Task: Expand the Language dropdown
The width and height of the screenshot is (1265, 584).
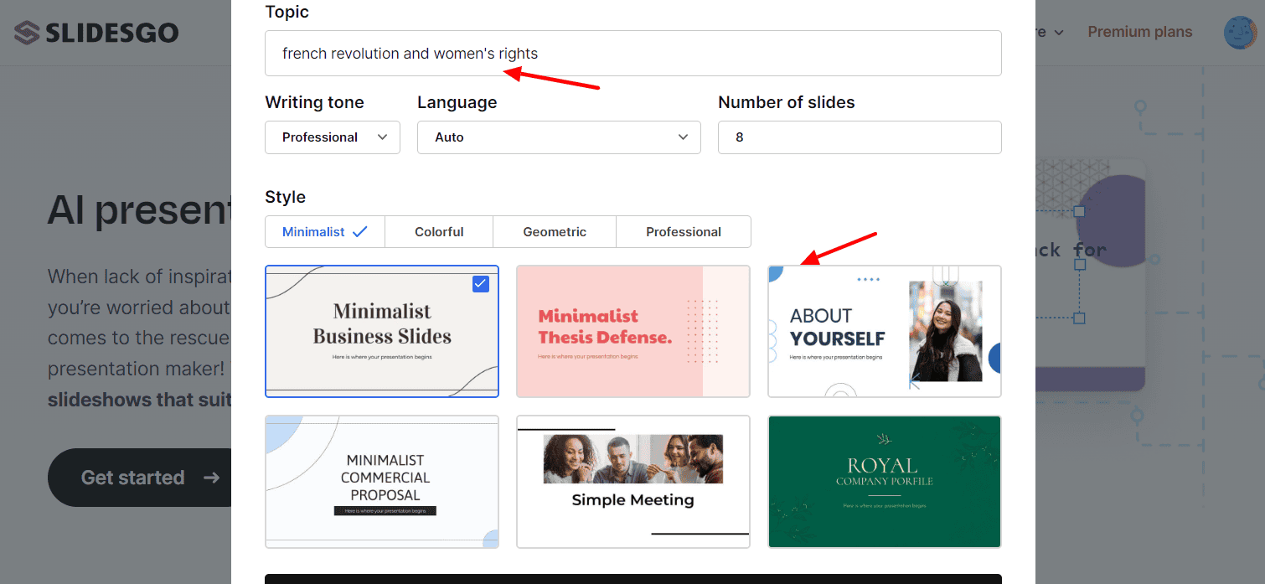Action: 559,137
